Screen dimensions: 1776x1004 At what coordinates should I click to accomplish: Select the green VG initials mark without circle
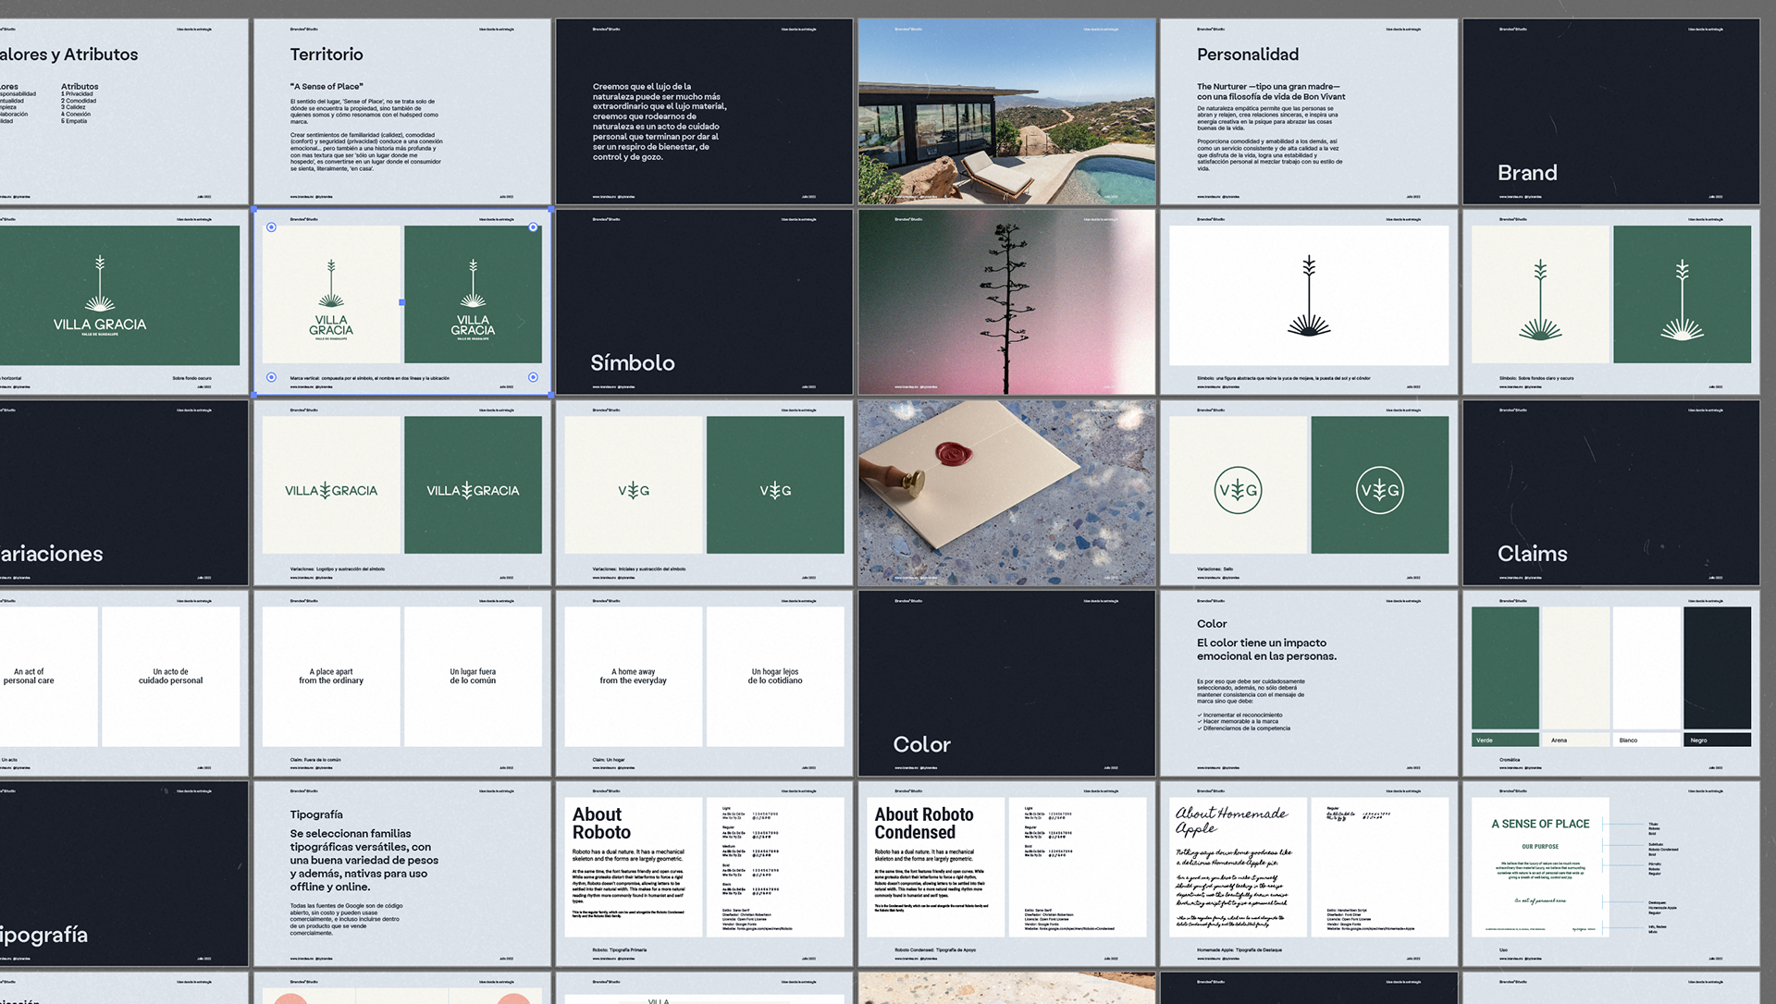click(x=634, y=490)
